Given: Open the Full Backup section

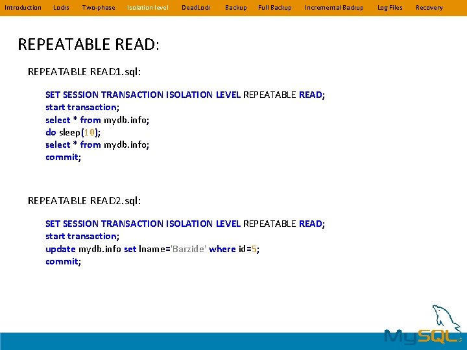Looking at the screenshot, I should coord(274,8).
